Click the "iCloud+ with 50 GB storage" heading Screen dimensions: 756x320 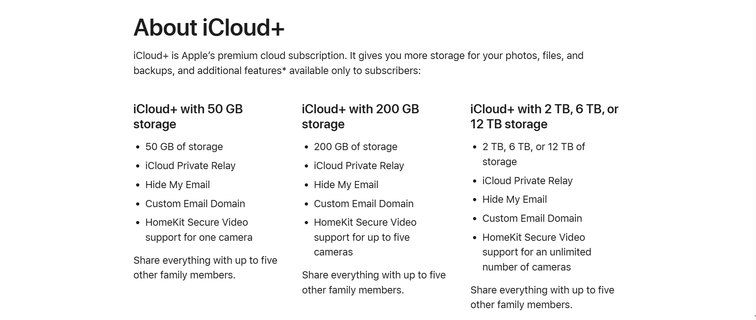click(188, 116)
